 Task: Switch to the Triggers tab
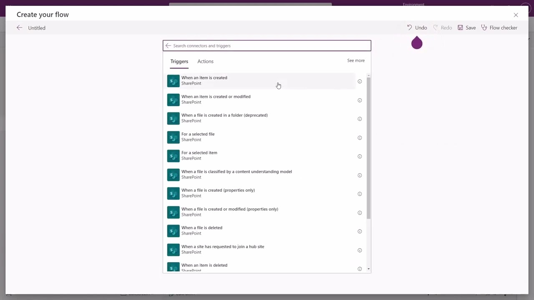click(x=179, y=61)
